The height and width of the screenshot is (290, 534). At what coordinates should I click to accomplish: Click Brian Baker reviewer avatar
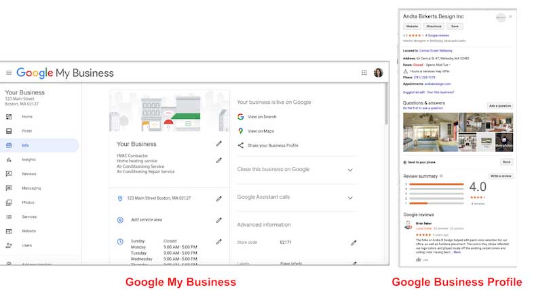tap(408, 225)
